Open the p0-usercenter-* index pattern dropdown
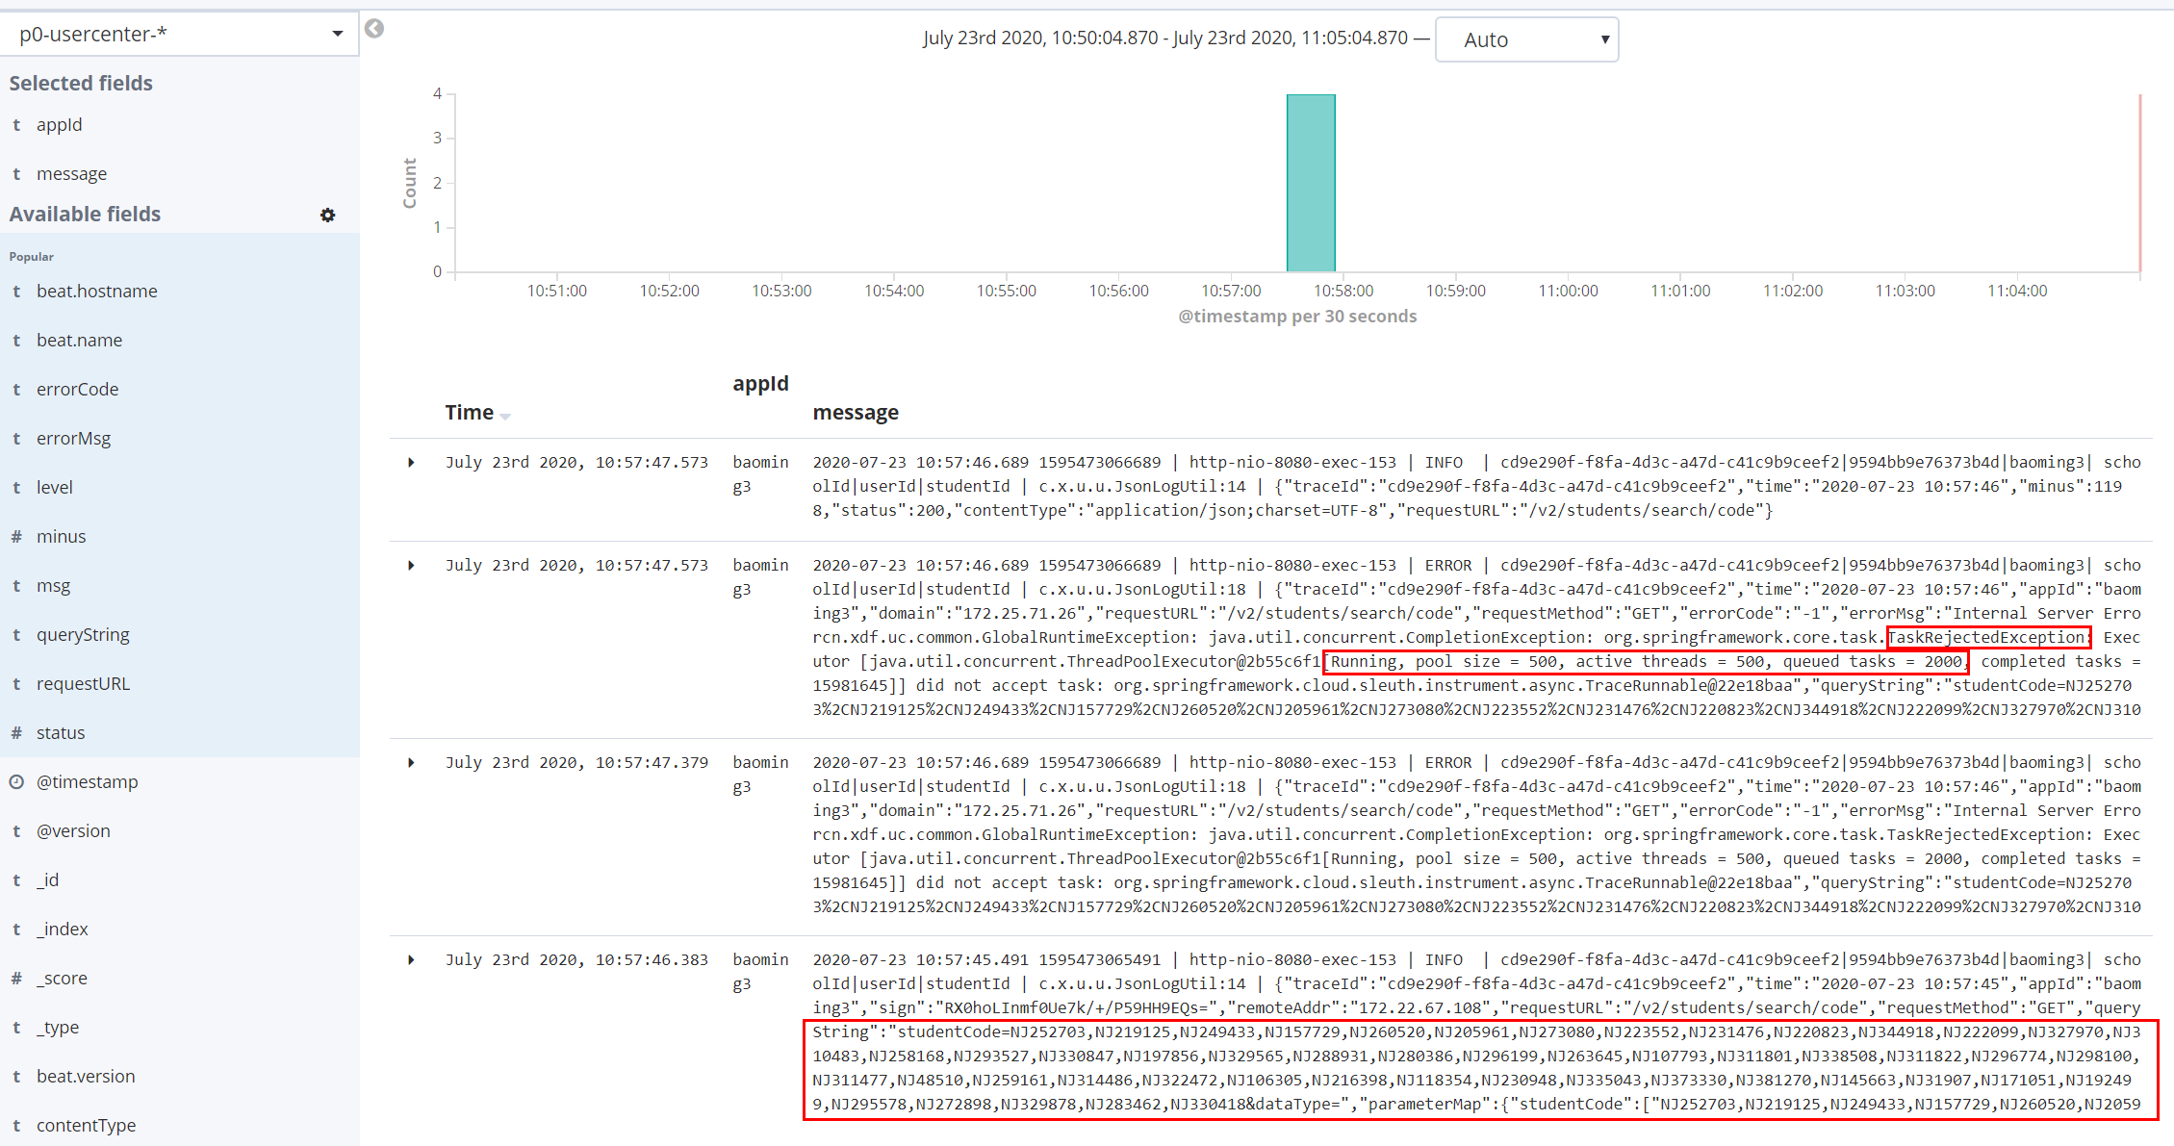 (x=180, y=35)
